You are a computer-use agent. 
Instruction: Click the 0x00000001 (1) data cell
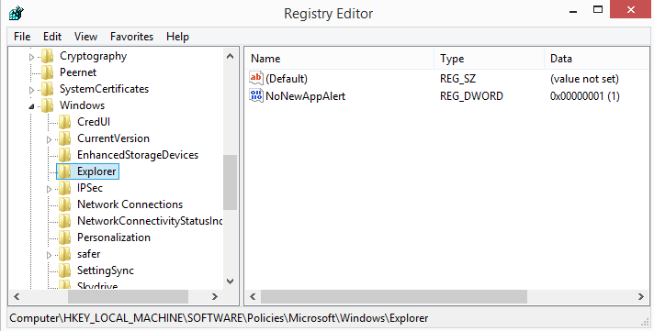(585, 96)
